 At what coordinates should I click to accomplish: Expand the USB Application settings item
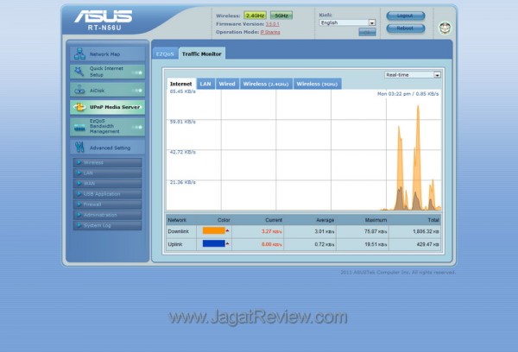[x=107, y=194]
